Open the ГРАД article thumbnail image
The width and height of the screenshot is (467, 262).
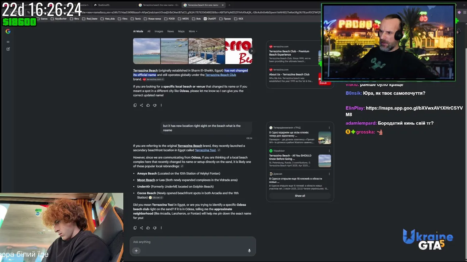coord(325,138)
